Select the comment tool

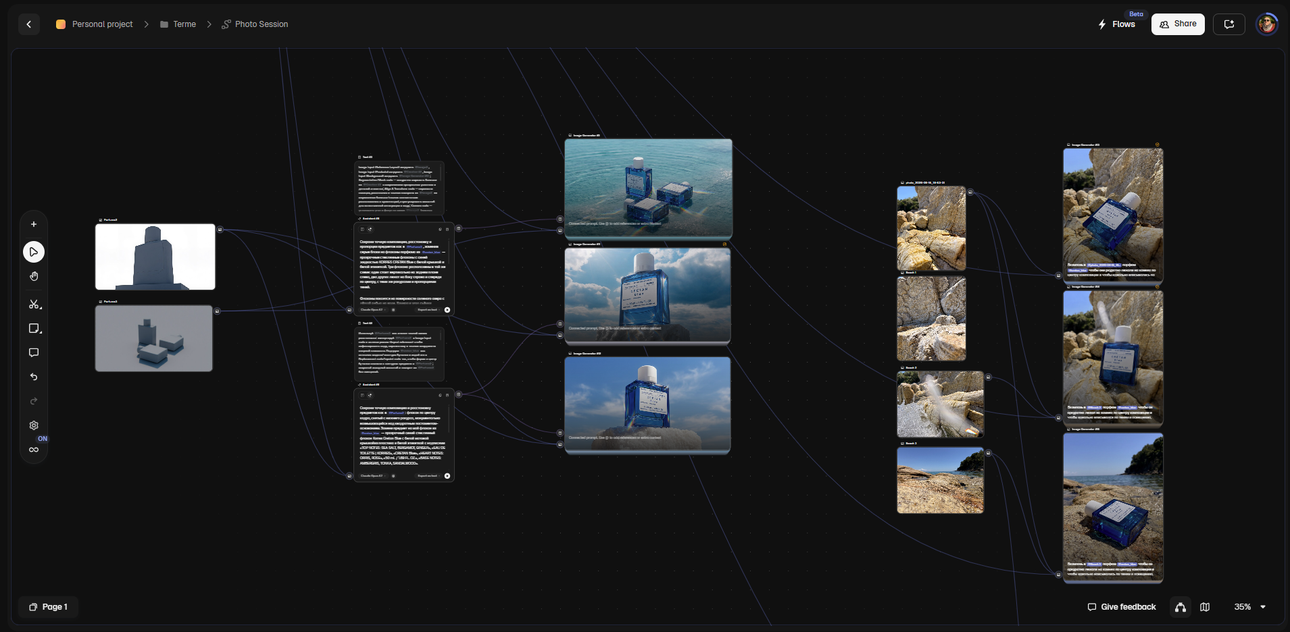coord(34,353)
